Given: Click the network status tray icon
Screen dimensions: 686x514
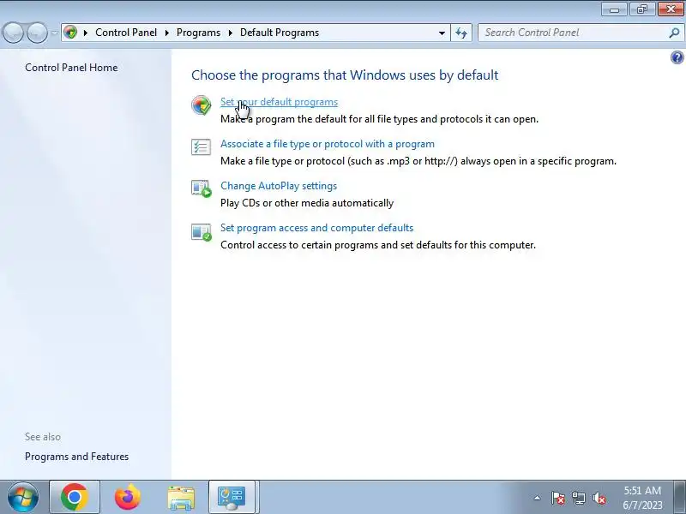Looking at the screenshot, I should (578, 498).
